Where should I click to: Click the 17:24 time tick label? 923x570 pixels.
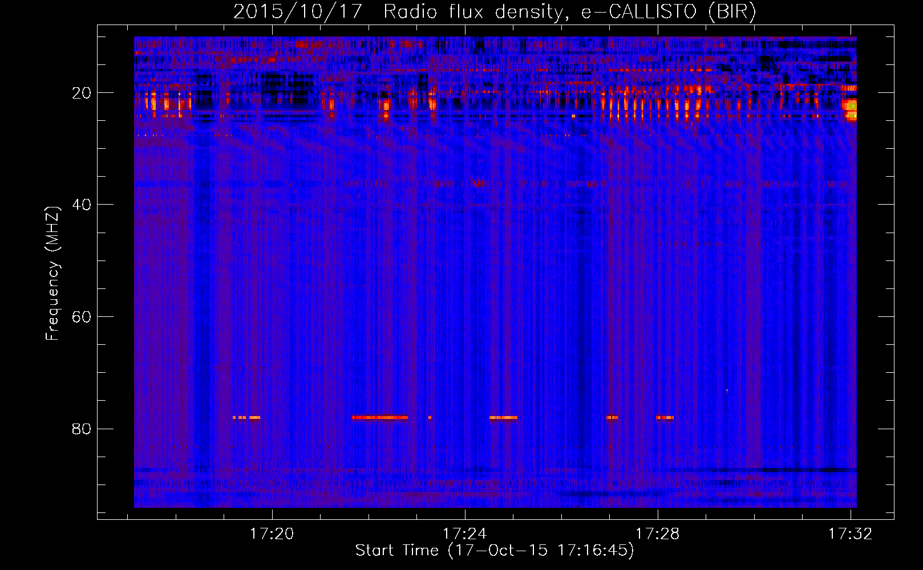point(465,534)
